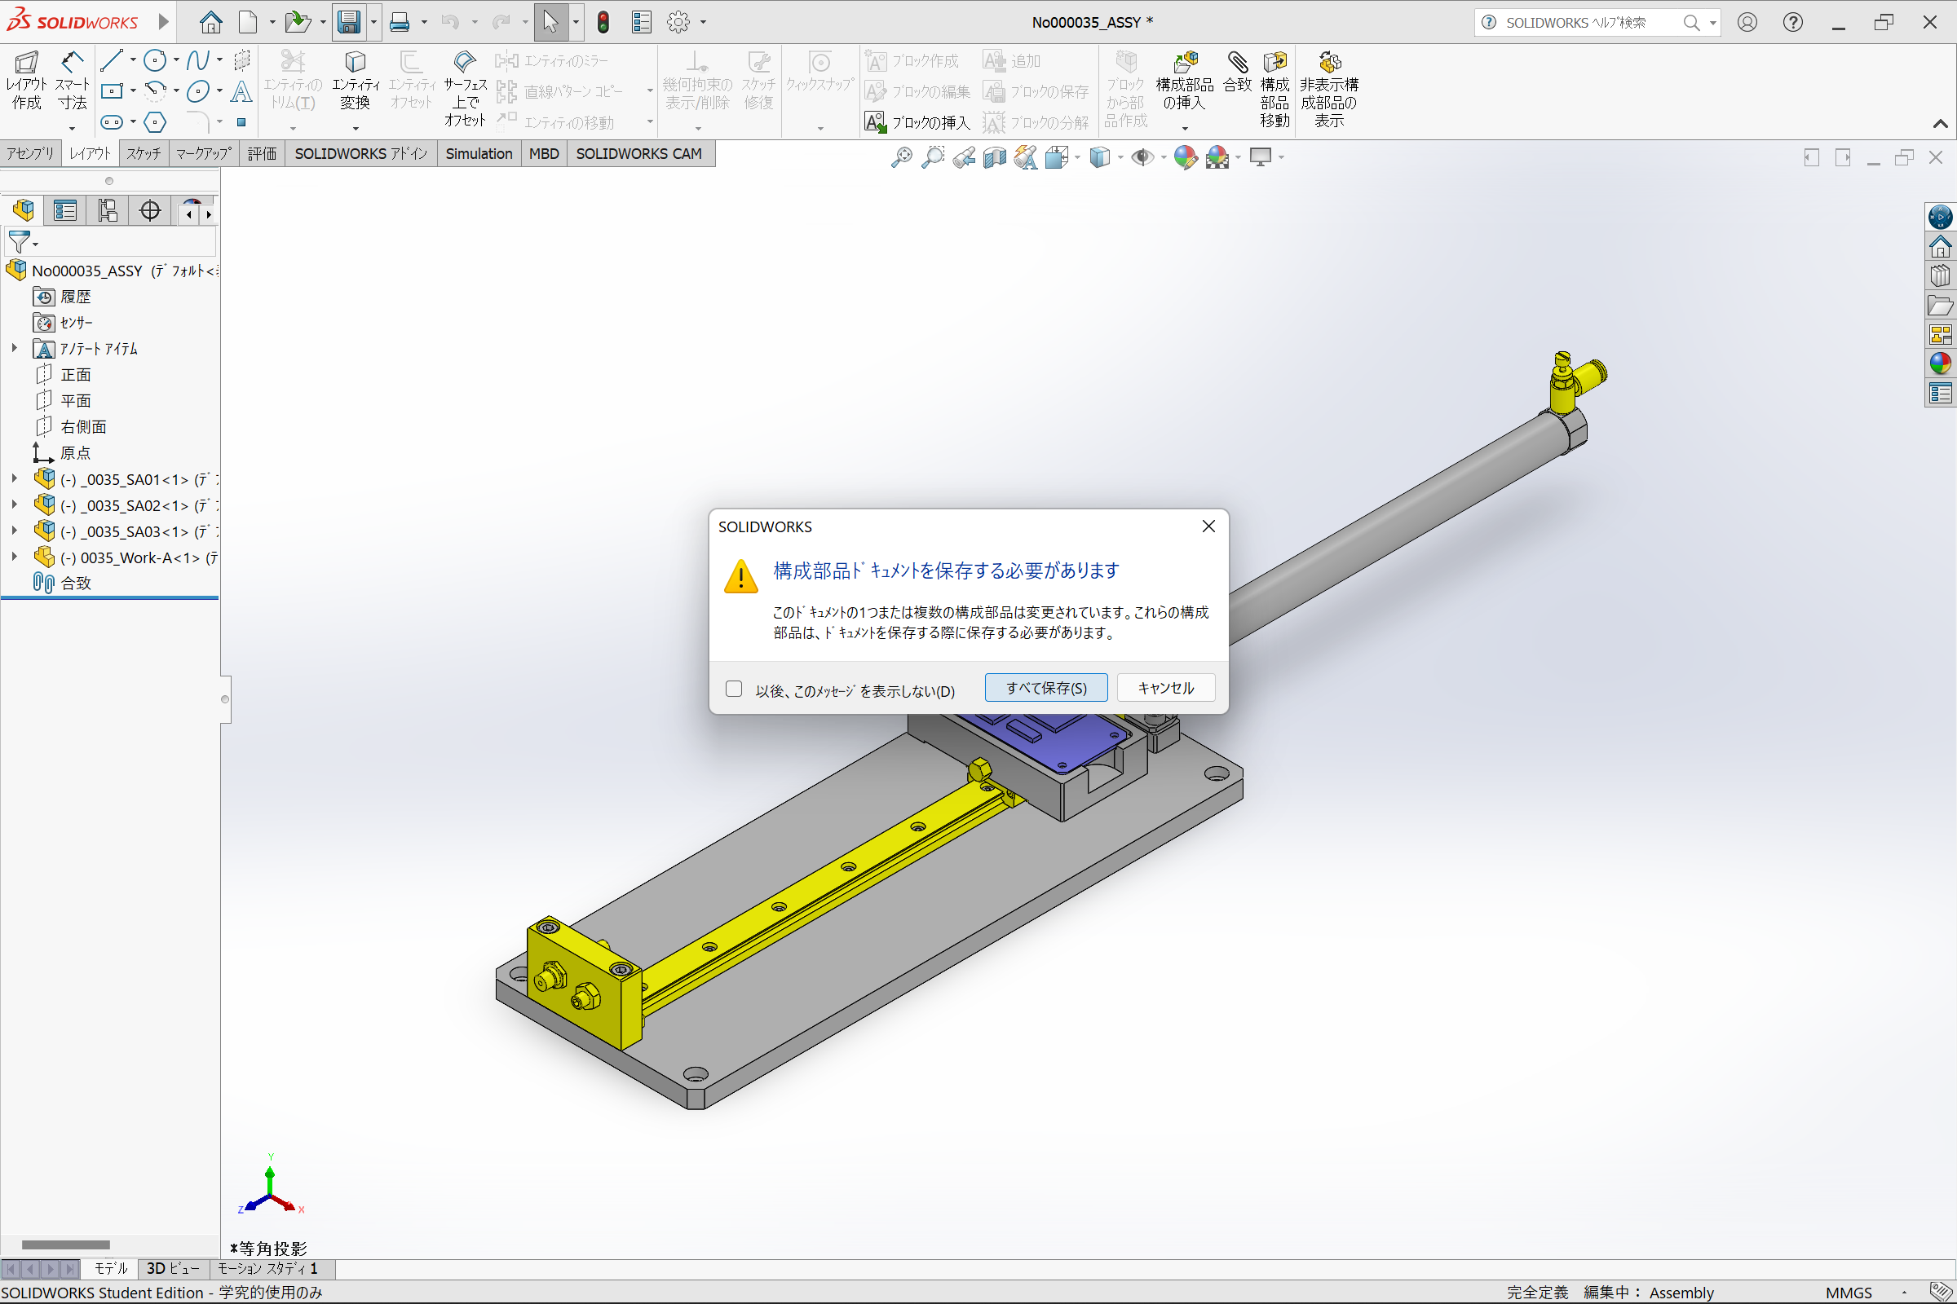Click the New document icon
The height and width of the screenshot is (1304, 1957).
(x=248, y=23)
